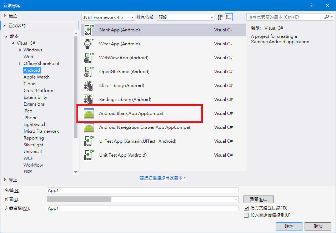336x233 pixels.
Task: Open the .NET Framework 4.5 dropdown
Action: click(x=108, y=17)
